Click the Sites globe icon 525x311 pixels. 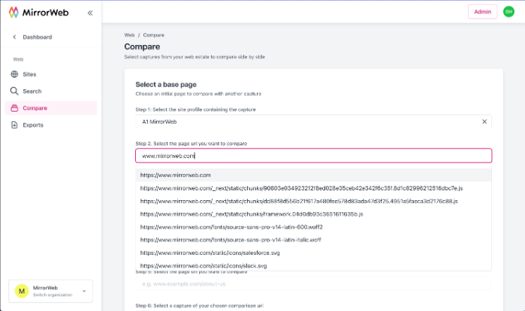pos(14,74)
